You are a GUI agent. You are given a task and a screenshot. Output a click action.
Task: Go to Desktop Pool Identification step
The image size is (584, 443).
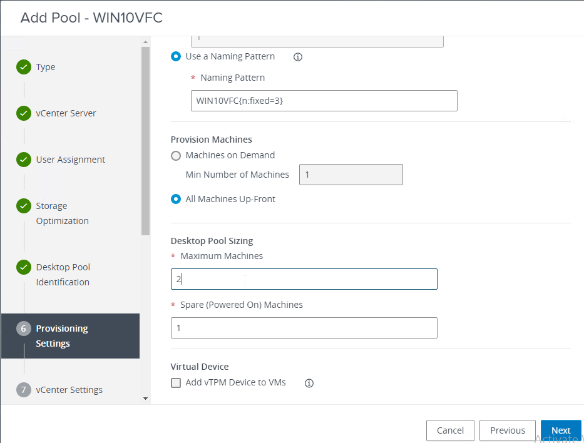point(63,275)
